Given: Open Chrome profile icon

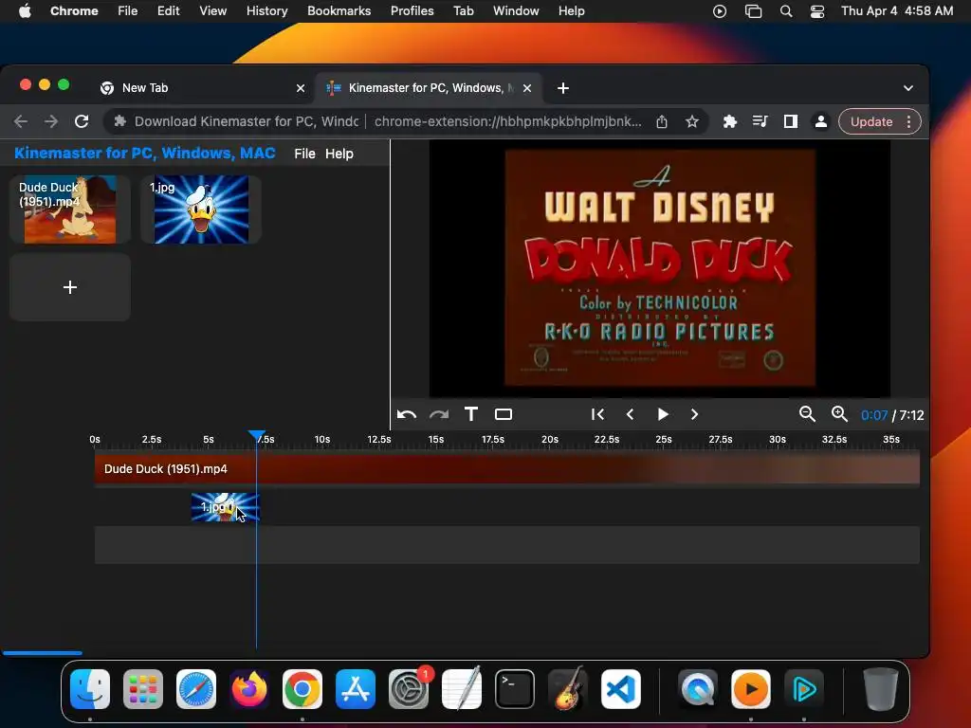Looking at the screenshot, I should click(820, 121).
